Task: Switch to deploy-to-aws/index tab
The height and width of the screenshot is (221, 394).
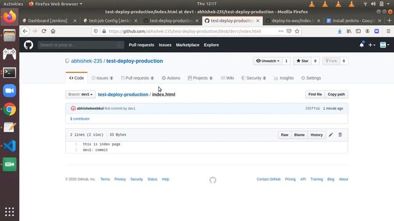Action: 292,20
